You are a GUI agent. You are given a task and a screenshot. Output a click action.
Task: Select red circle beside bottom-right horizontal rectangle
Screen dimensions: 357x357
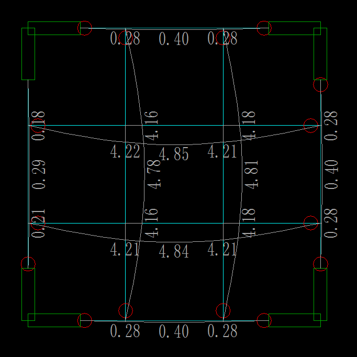pyautogui.click(x=264, y=320)
